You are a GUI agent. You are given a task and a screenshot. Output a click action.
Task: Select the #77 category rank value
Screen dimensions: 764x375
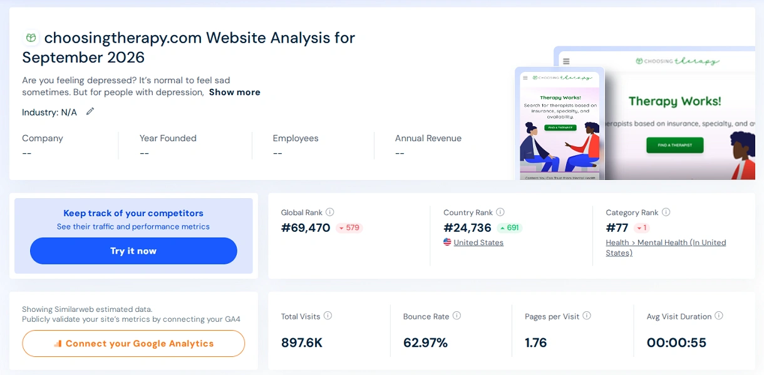click(617, 227)
